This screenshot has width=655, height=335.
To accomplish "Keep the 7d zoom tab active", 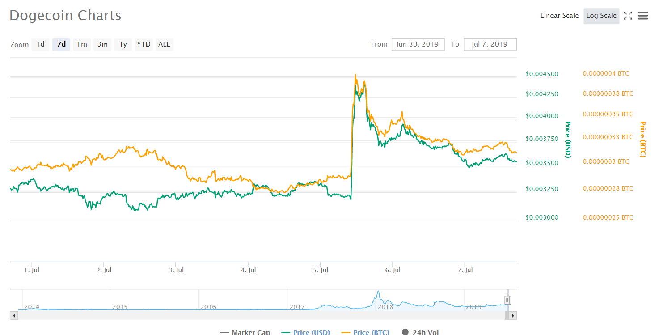I will (61, 44).
